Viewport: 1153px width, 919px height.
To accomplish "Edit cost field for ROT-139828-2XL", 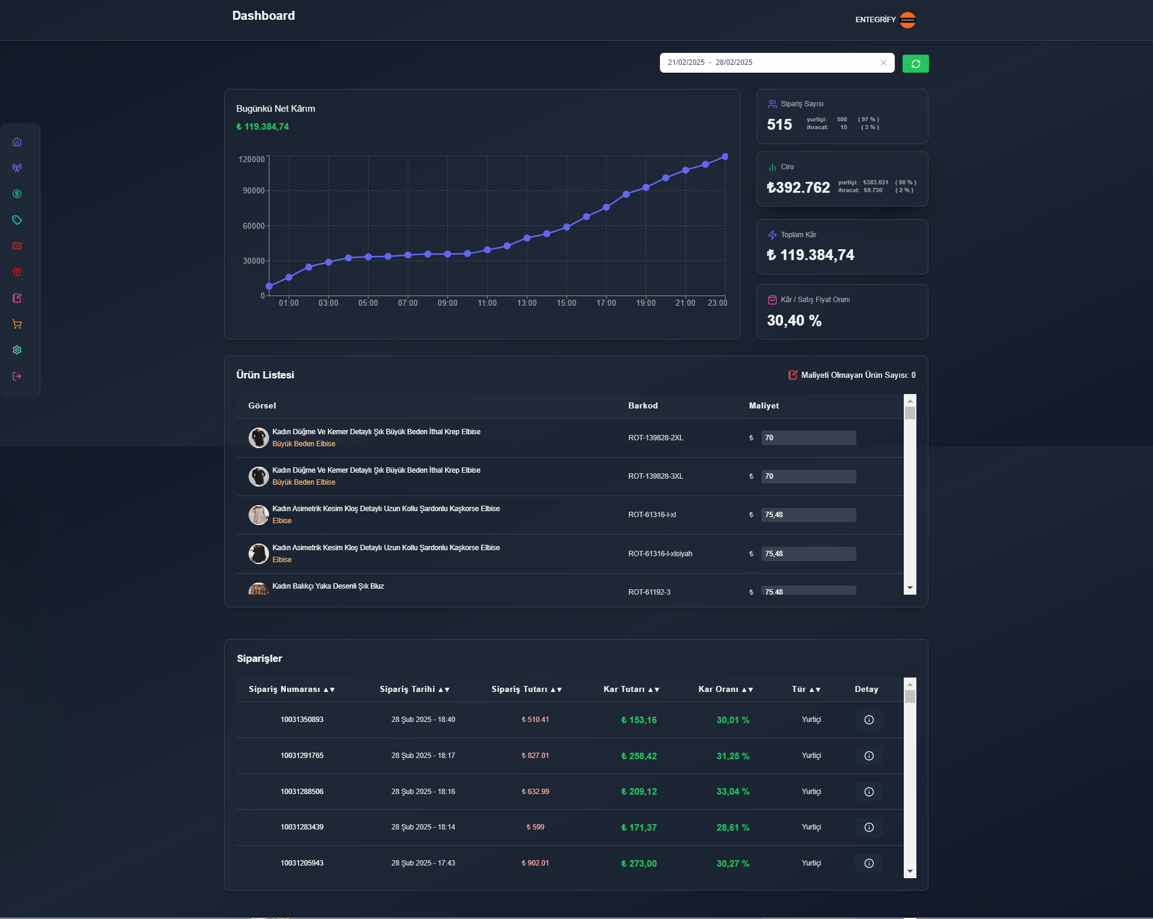I will click(808, 438).
